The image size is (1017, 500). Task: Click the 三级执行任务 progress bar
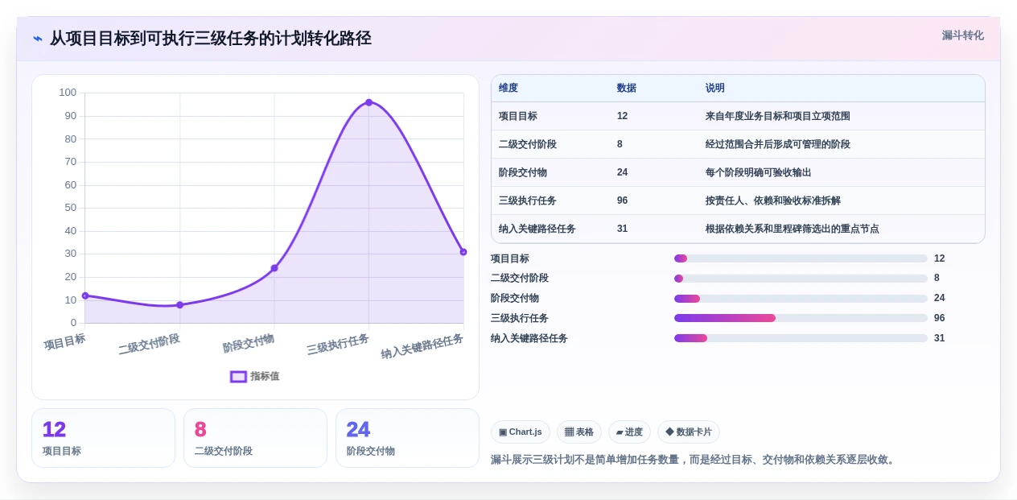pos(801,318)
